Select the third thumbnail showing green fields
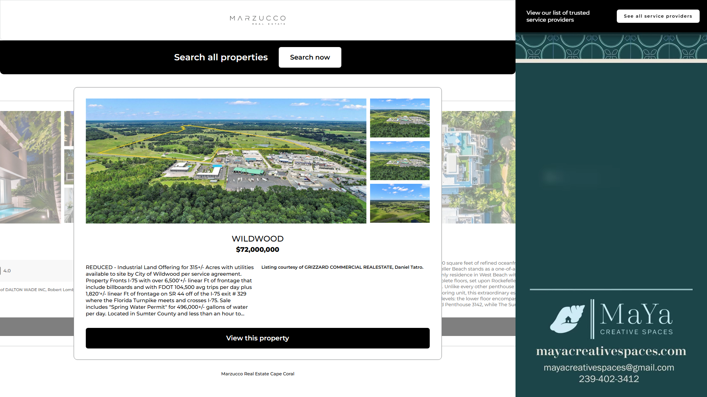This screenshot has width=707, height=397. pos(400,203)
